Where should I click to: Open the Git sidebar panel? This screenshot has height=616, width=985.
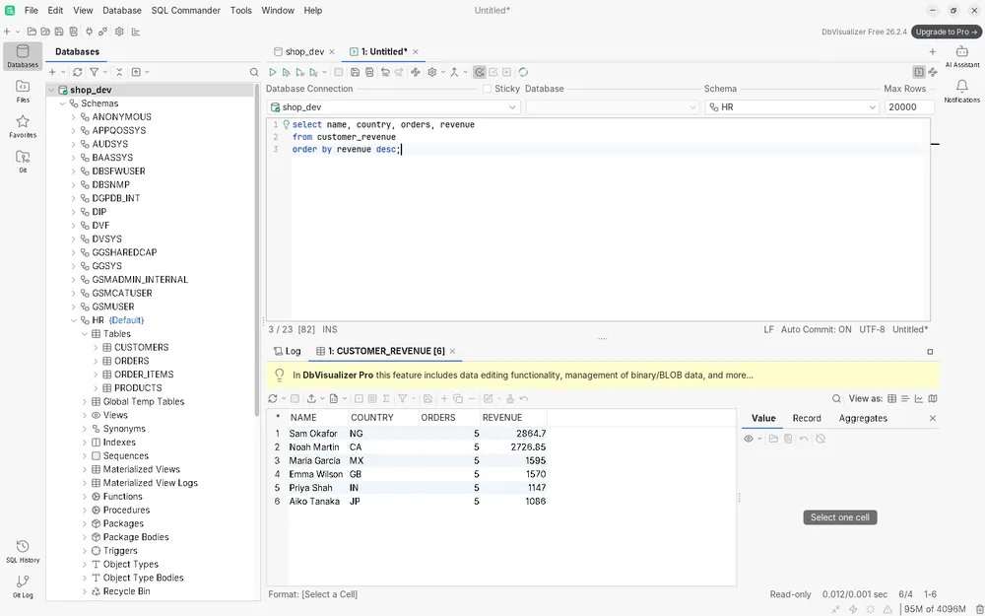click(x=23, y=162)
